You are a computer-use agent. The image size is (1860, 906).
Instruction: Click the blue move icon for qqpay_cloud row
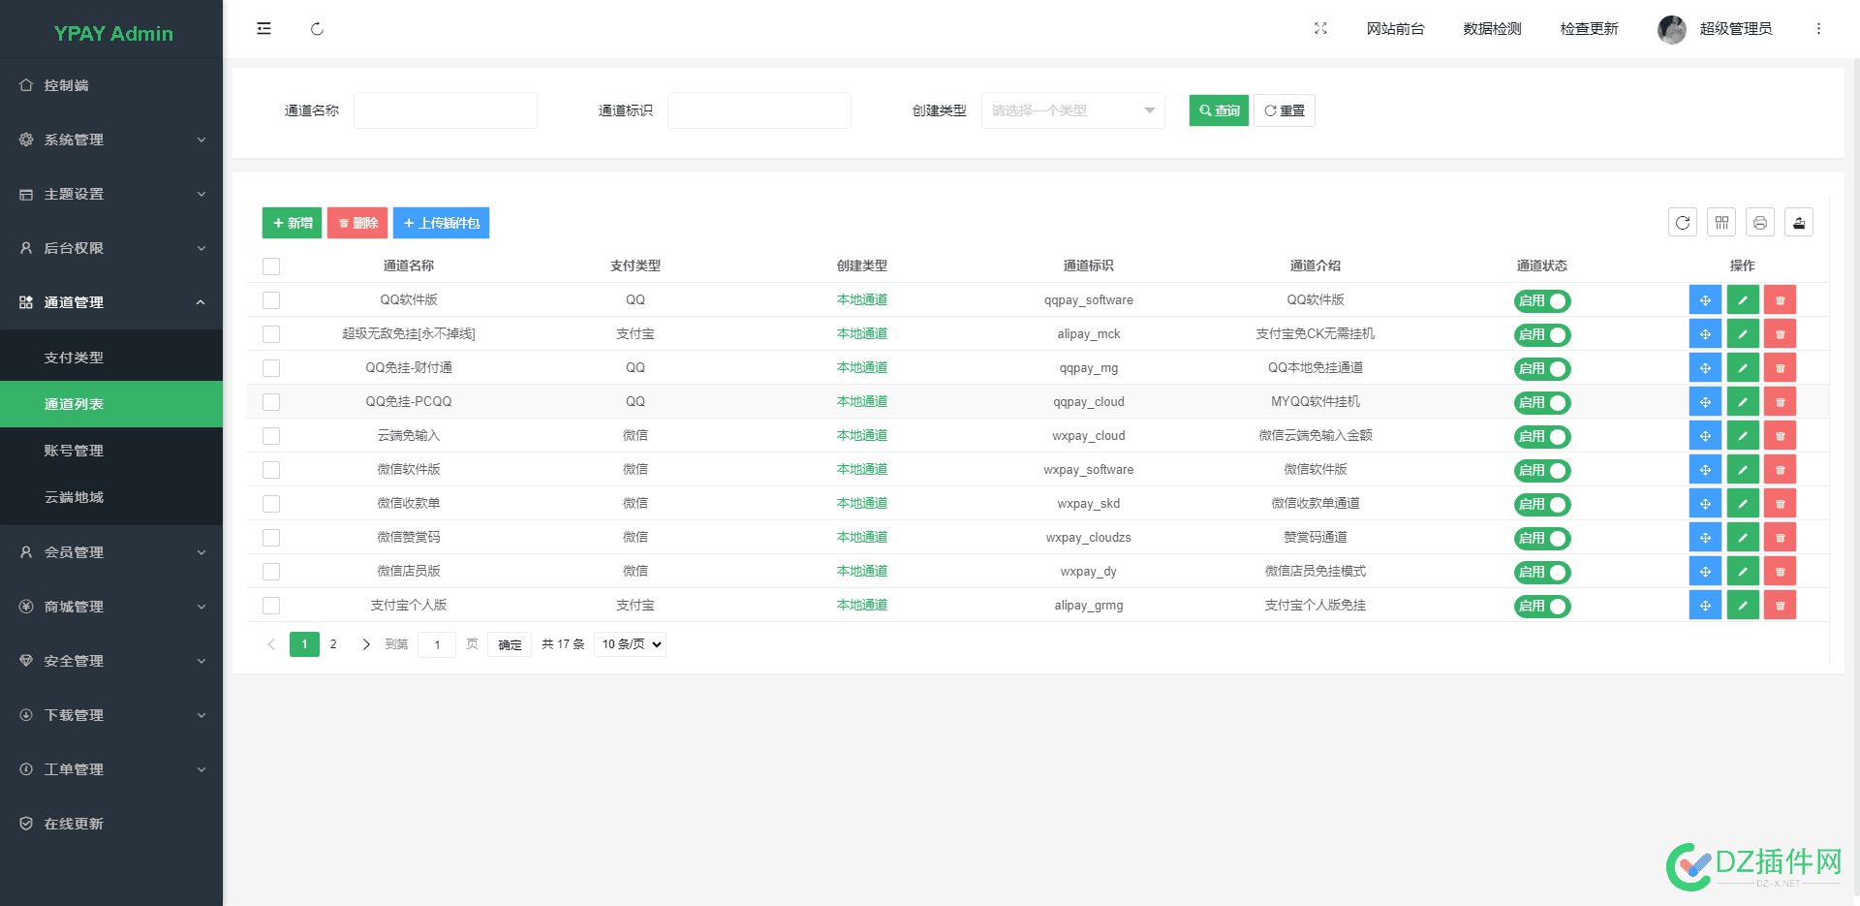point(1705,402)
